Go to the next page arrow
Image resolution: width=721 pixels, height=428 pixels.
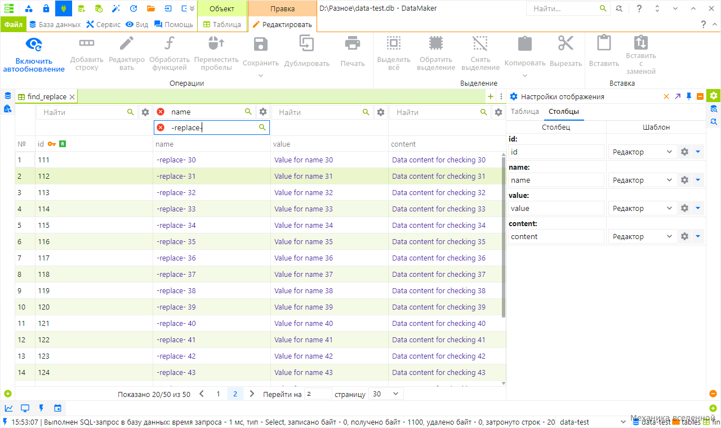(252, 394)
